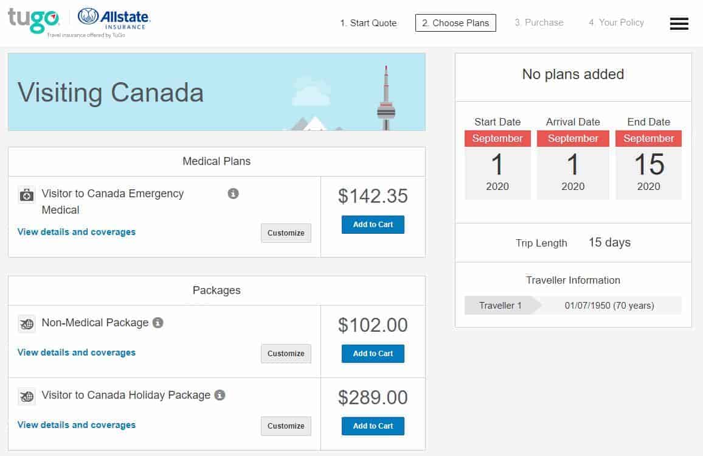
Task: Add Visitor to Canada Emergency Medical to cart
Action: click(373, 225)
